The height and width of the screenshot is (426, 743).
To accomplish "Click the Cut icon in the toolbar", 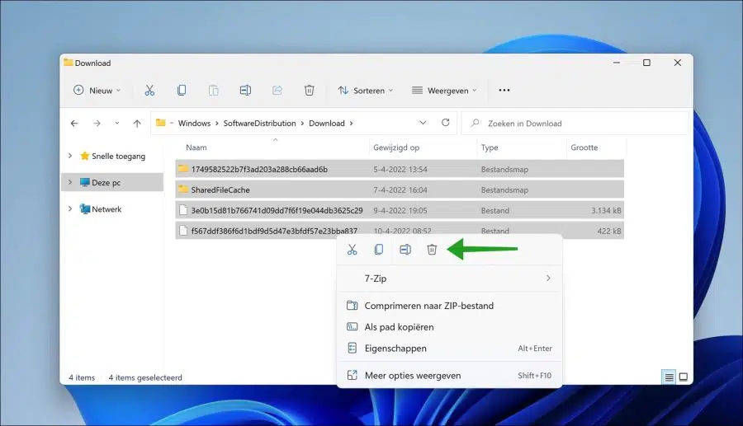I will (x=149, y=91).
